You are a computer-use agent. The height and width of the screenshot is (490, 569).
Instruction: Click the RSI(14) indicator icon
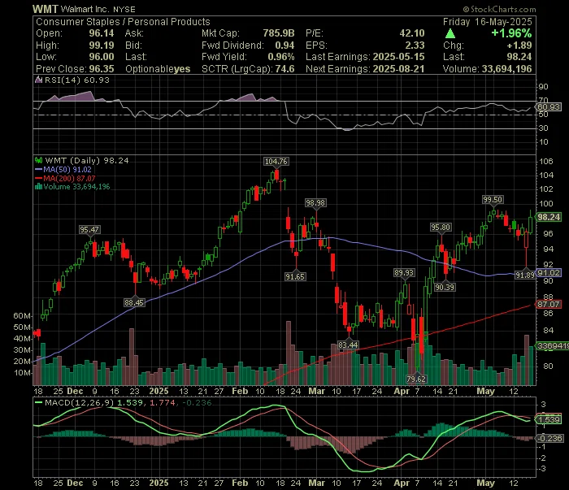coord(38,80)
